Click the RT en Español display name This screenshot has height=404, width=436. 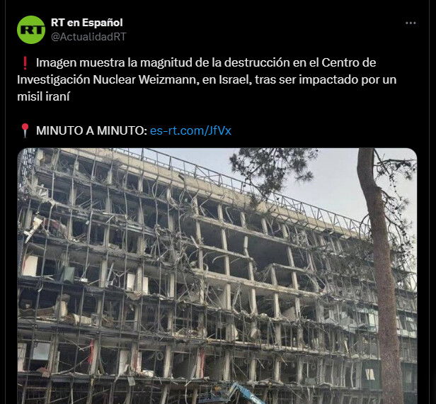pos(87,23)
